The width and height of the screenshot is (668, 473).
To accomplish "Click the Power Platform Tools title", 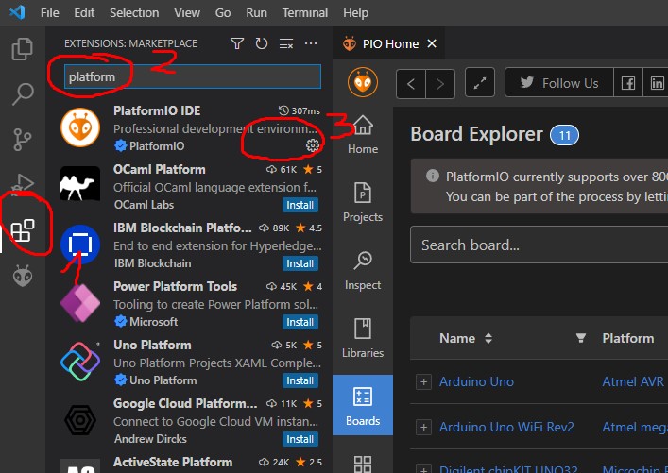I will 175,286.
